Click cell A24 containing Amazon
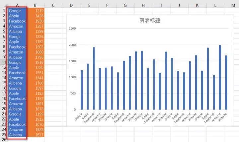Image resolution: width=239 pixels, height=142 pixels. pos(17,130)
